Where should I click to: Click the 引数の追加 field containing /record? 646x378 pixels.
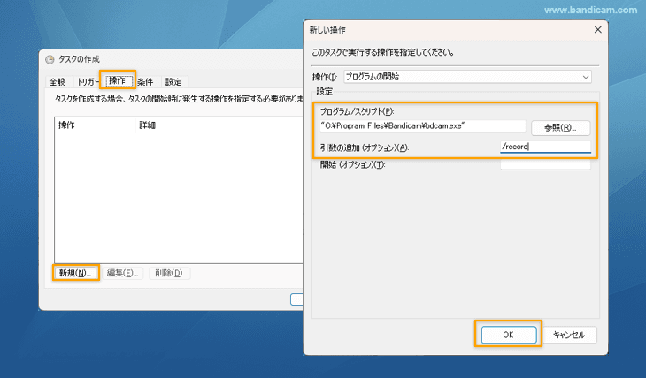point(545,147)
